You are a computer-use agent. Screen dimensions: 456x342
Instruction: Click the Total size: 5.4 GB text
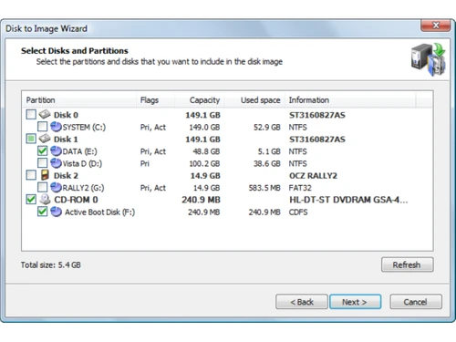[51, 265]
